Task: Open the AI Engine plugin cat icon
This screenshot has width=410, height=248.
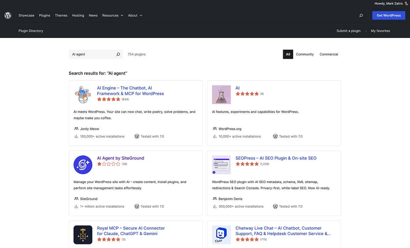Action: tap(83, 95)
